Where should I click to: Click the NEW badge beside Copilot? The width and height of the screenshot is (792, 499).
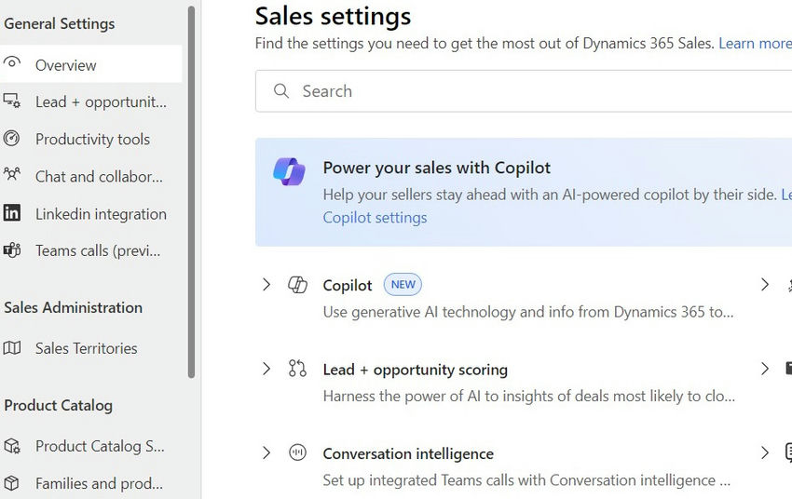pos(403,285)
